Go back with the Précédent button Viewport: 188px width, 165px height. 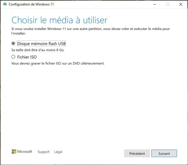[137, 153]
